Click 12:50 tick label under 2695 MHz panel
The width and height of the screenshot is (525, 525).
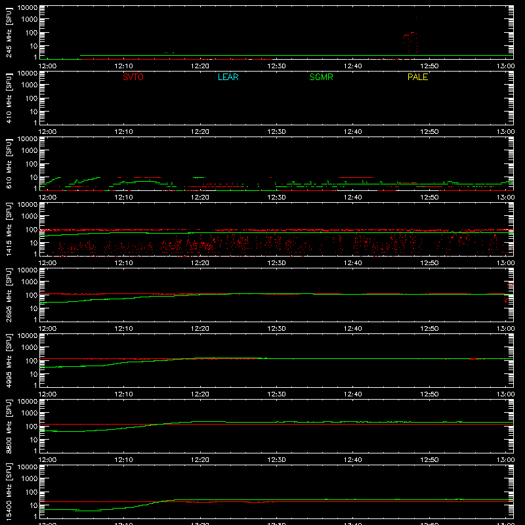tap(429, 329)
